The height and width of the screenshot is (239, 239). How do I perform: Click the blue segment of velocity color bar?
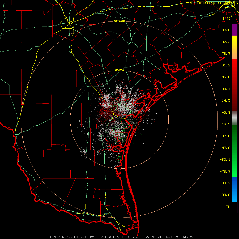click(234, 189)
